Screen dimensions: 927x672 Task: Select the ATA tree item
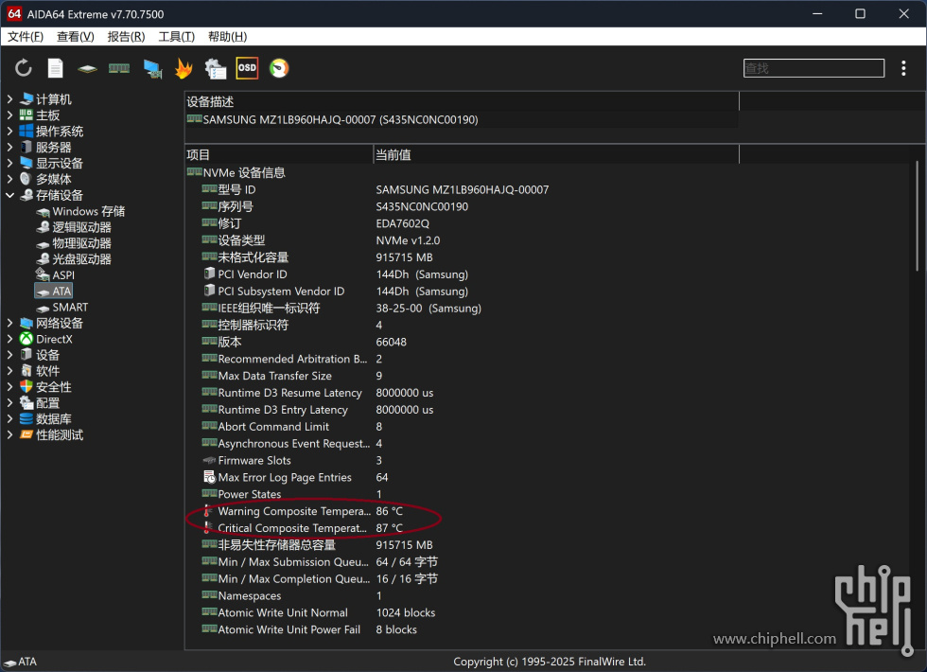(x=53, y=292)
